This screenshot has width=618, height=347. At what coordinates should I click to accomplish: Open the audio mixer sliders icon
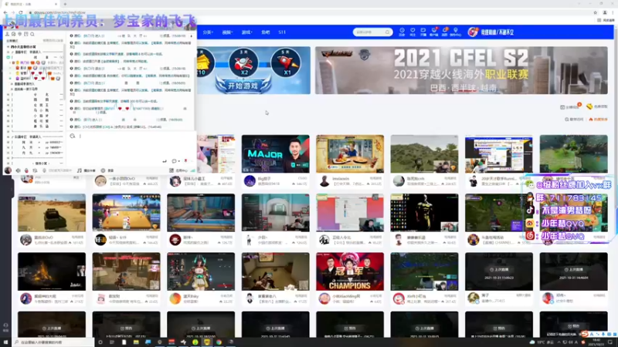(35, 170)
